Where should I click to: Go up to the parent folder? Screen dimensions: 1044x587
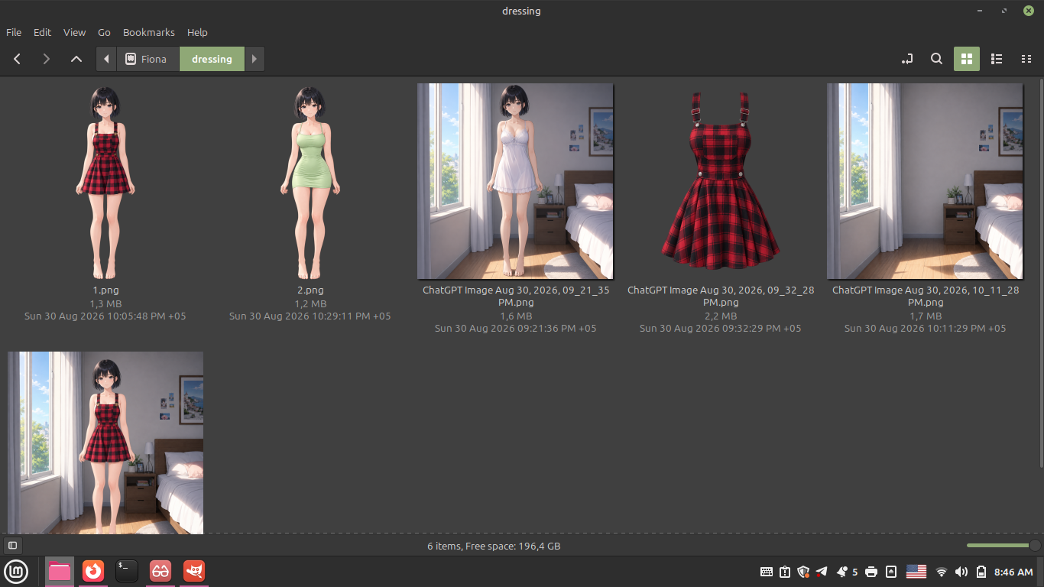click(76, 59)
